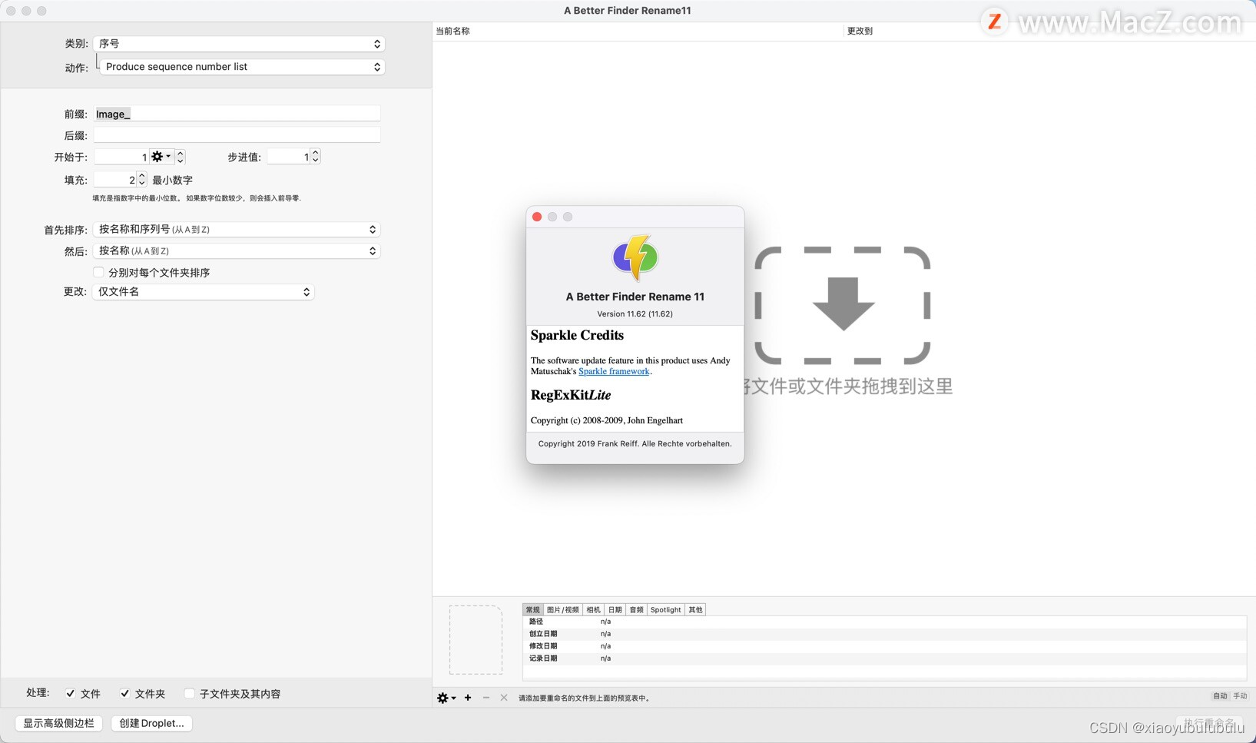Clear the file list with the X button

(x=504, y=698)
